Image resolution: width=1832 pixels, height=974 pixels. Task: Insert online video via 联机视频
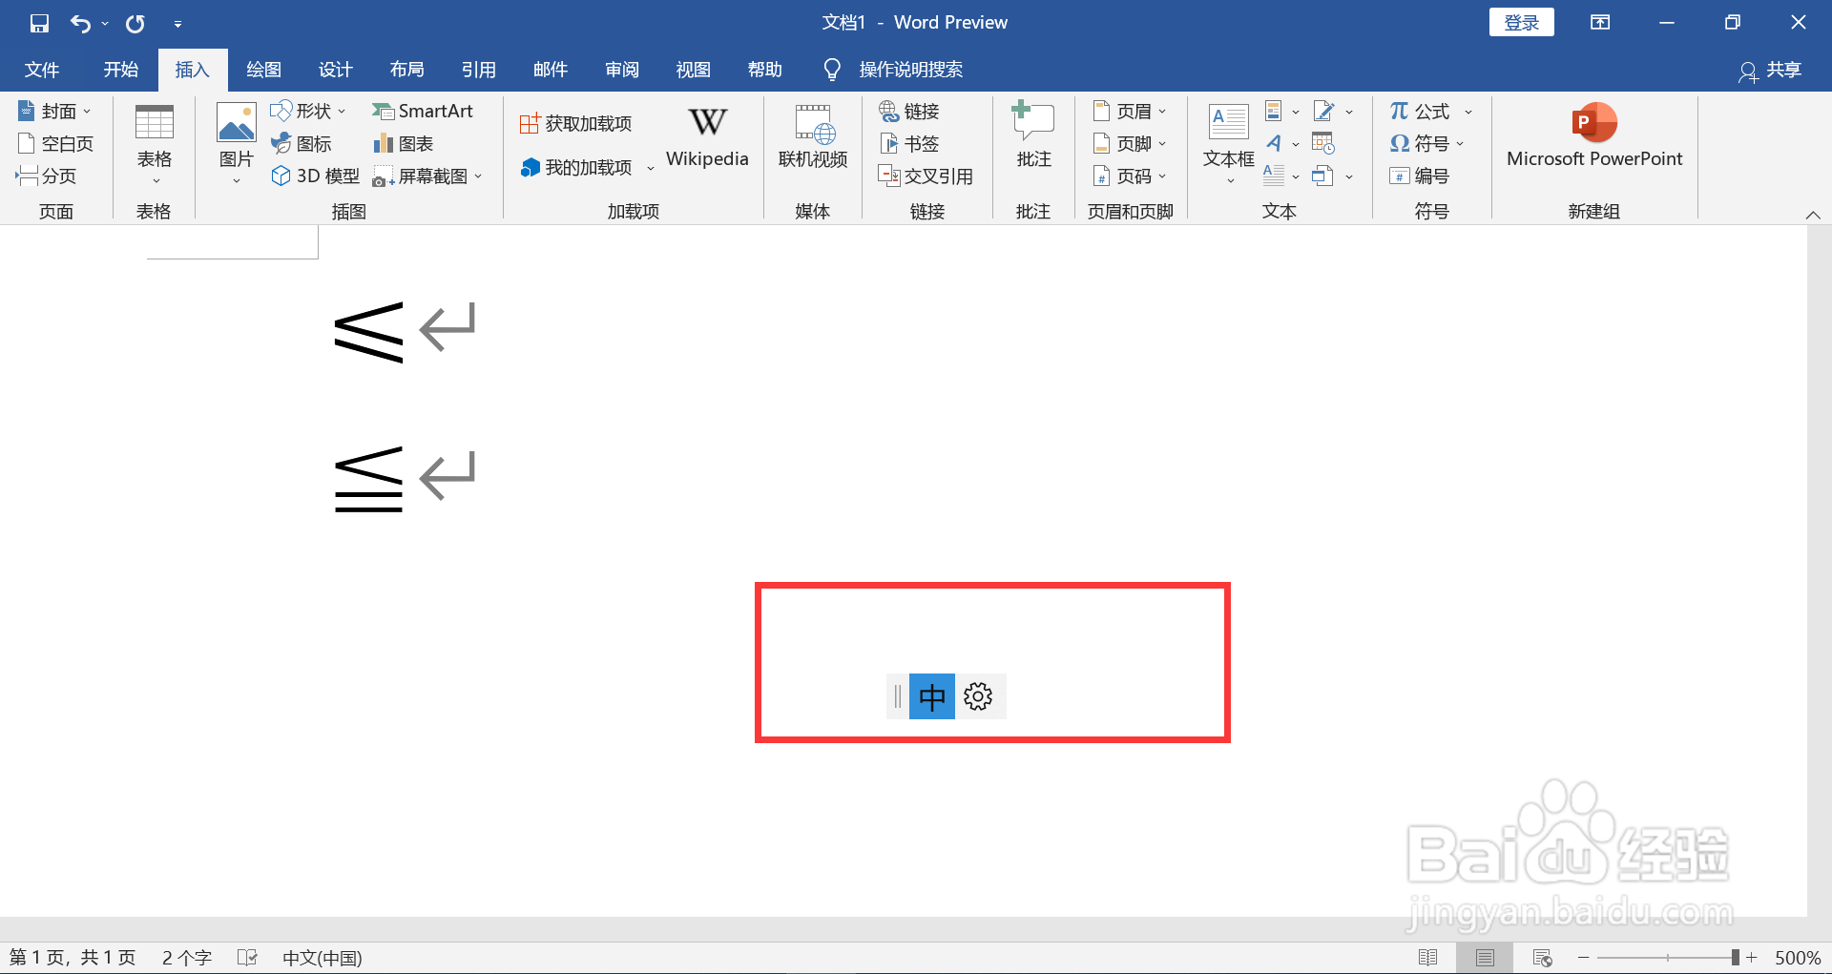pos(812,138)
